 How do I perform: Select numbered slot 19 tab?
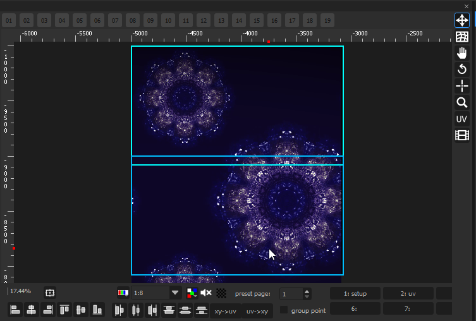pos(327,21)
